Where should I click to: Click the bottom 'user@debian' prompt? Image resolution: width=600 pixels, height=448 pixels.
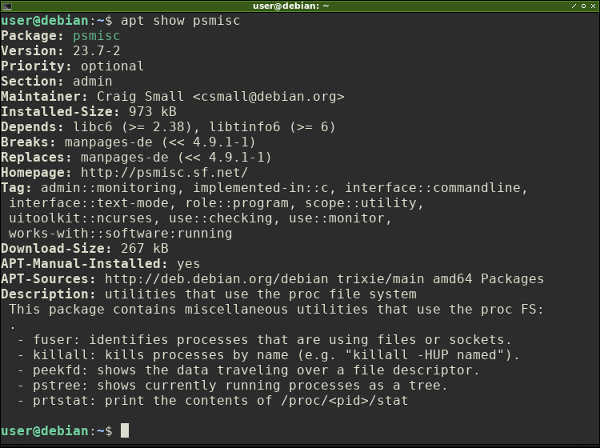[x=45, y=431]
